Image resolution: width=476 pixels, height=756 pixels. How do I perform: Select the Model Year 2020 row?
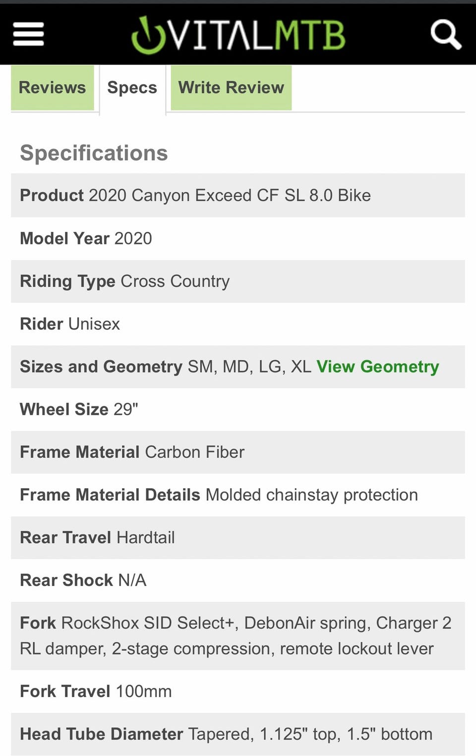(238, 238)
